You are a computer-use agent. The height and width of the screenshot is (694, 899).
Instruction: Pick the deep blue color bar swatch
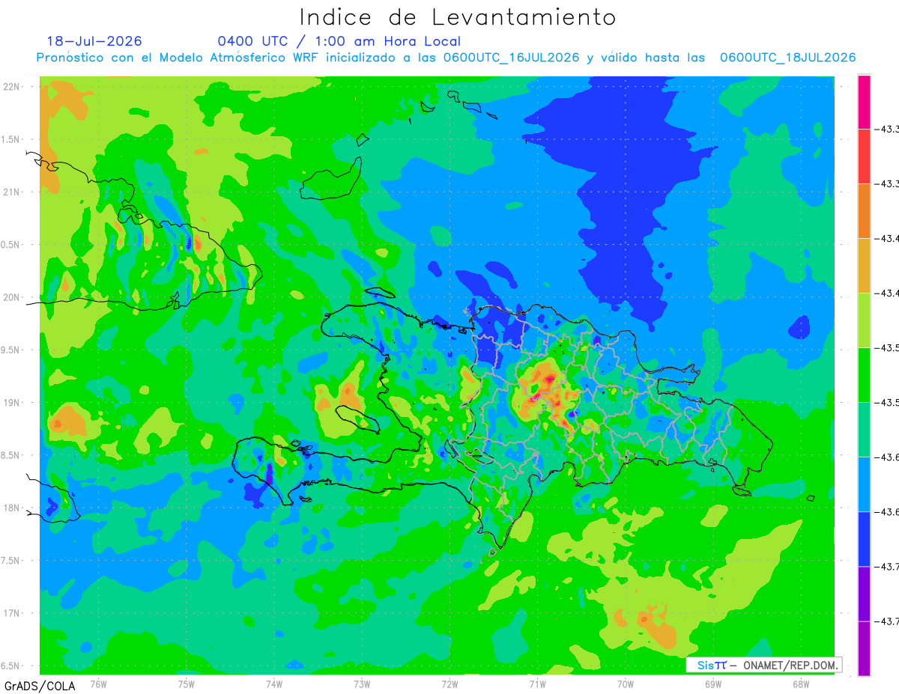tap(864, 539)
